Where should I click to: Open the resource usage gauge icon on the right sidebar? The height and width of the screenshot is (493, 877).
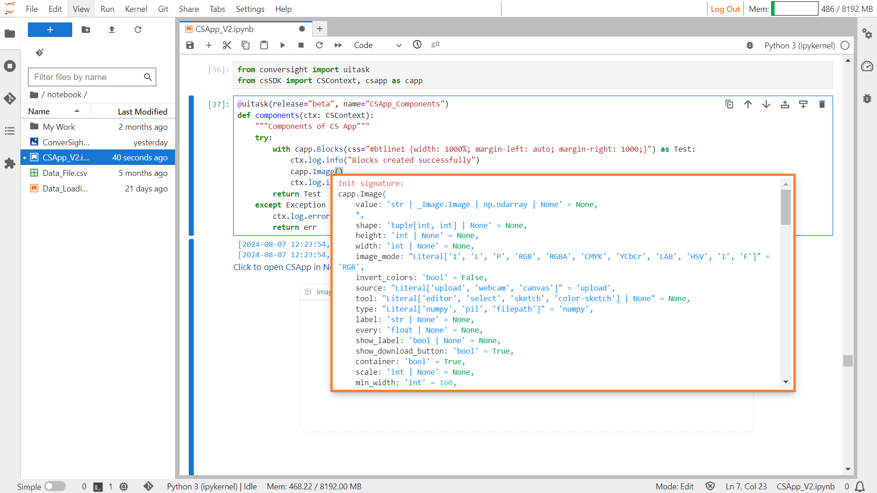click(867, 67)
